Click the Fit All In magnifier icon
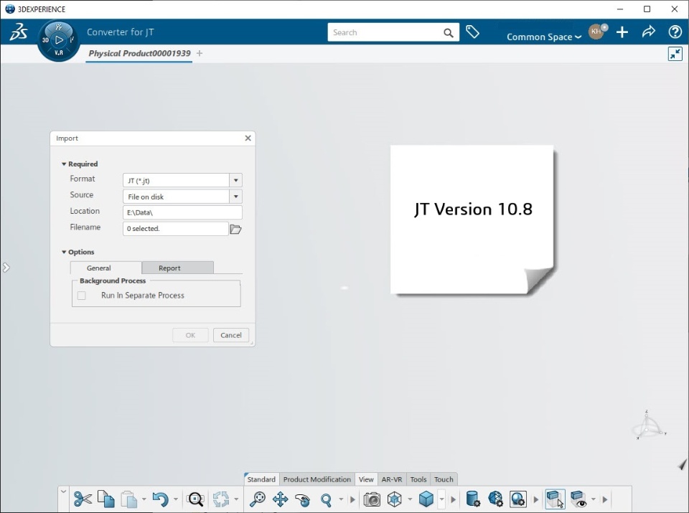 195,499
